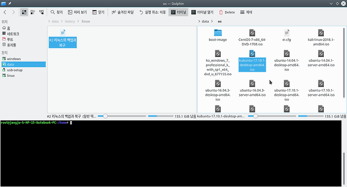Screen dimensions: 347x187
Task: Select the data device in sidebar
Action: pyautogui.click(x=23, y=64)
